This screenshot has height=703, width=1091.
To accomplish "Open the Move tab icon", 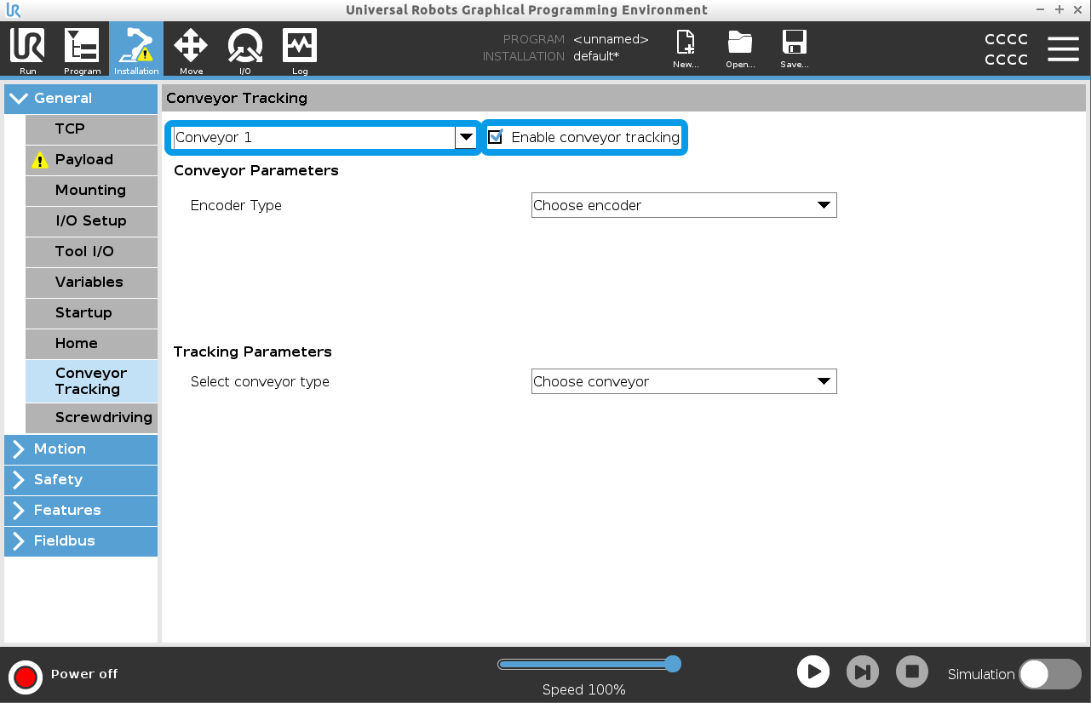I will tap(191, 48).
